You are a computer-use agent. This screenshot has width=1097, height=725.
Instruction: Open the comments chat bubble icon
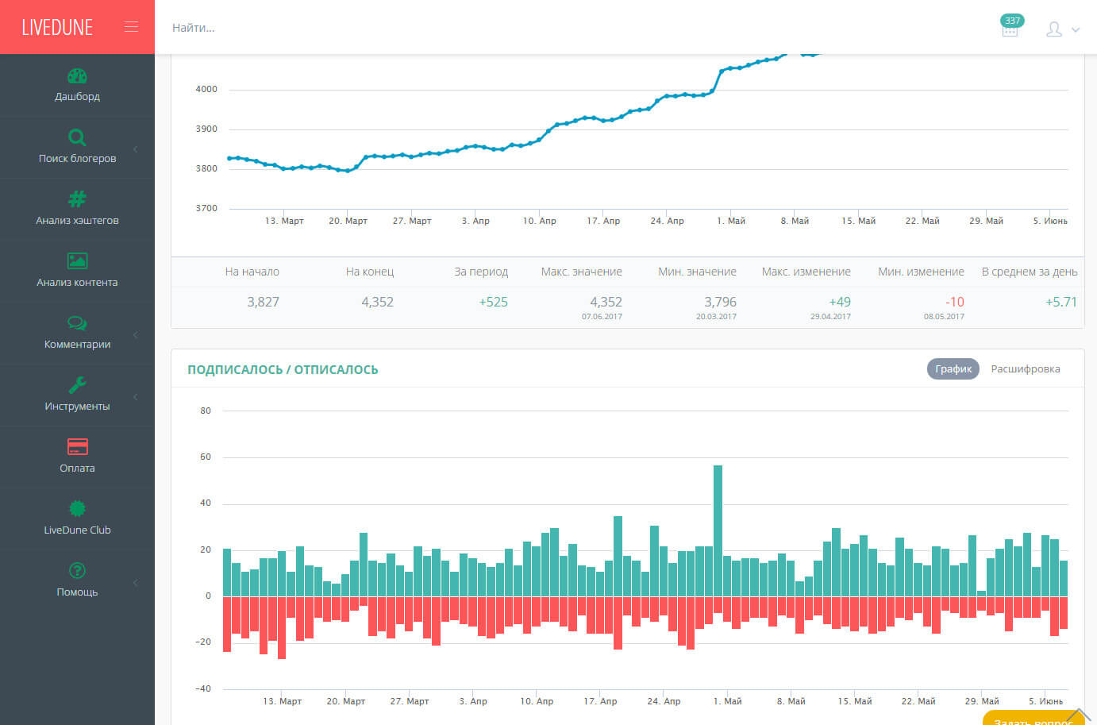77,323
